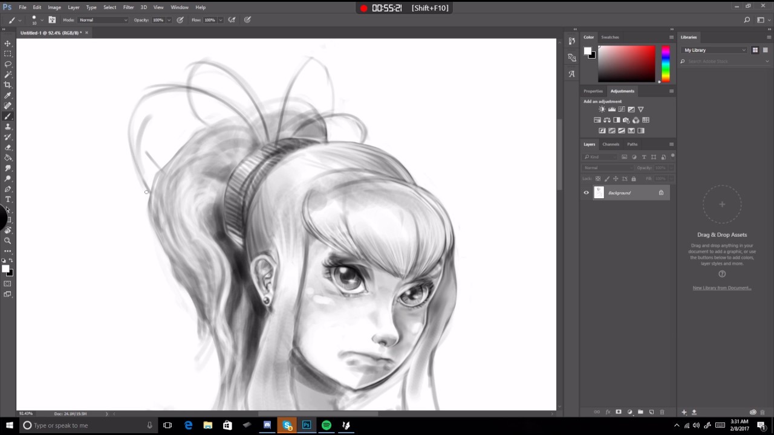774x435 pixels.
Task: Pick a color in the red color field
Action: (x=626, y=64)
